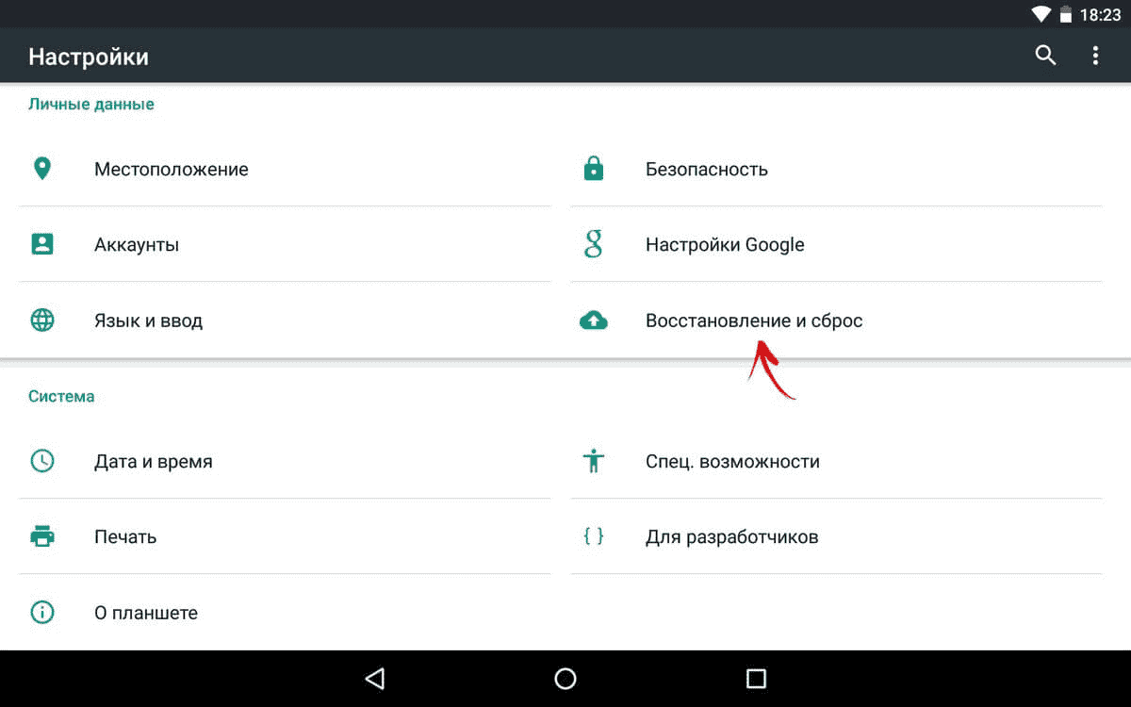
Task: Tap the cloud upload backup icon
Action: (x=593, y=321)
